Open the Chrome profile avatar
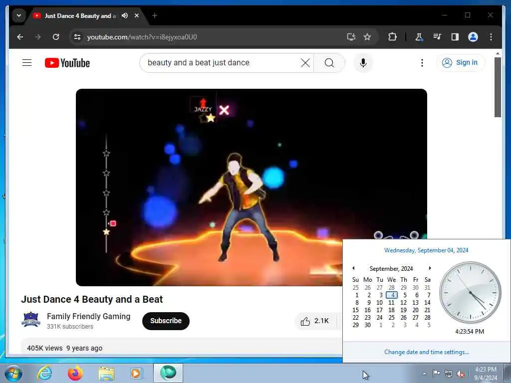 pyautogui.click(x=473, y=37)
